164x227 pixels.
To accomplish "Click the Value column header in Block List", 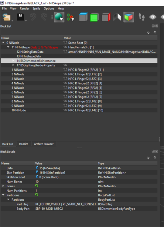I will (110, 38).
